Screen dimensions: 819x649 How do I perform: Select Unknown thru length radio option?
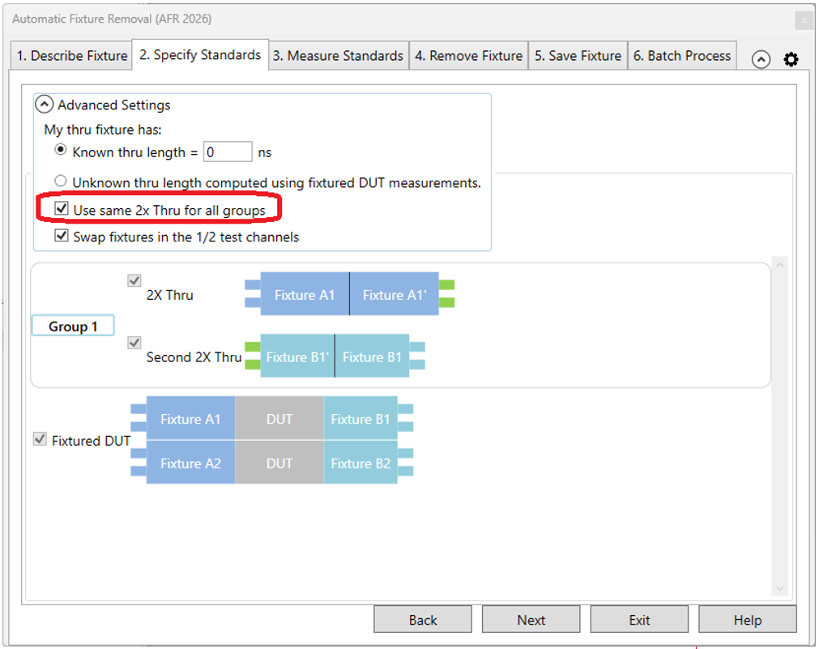(x=60, y=181)
